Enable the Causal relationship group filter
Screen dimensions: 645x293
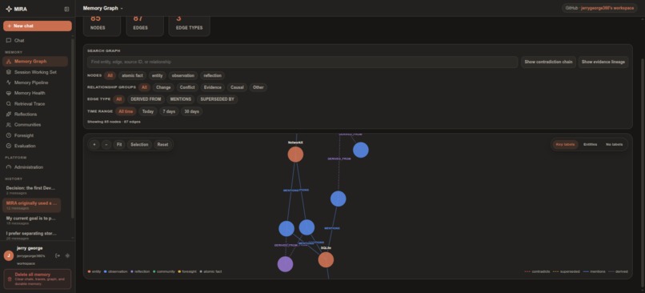click(237, 87)
